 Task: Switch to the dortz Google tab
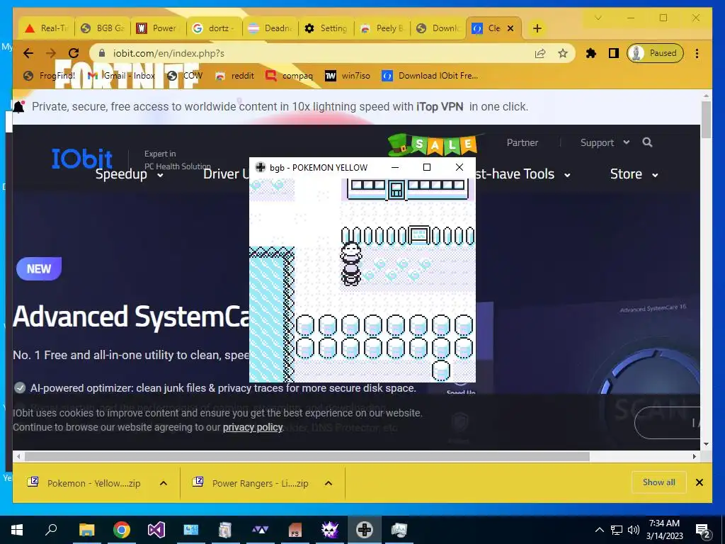click(214, 28)
